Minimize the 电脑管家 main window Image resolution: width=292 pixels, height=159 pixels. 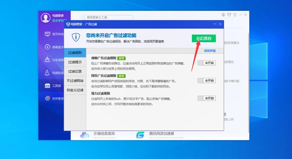click(x=241, y=15)
